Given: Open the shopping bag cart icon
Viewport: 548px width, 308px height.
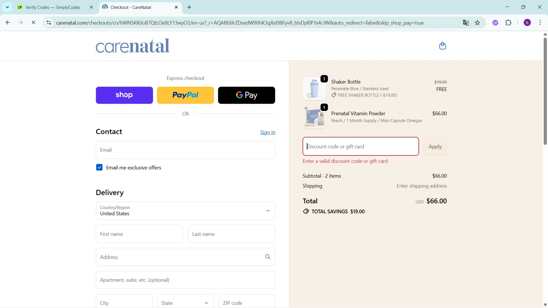Looking at the screenshot, I should tap(442, 46).
